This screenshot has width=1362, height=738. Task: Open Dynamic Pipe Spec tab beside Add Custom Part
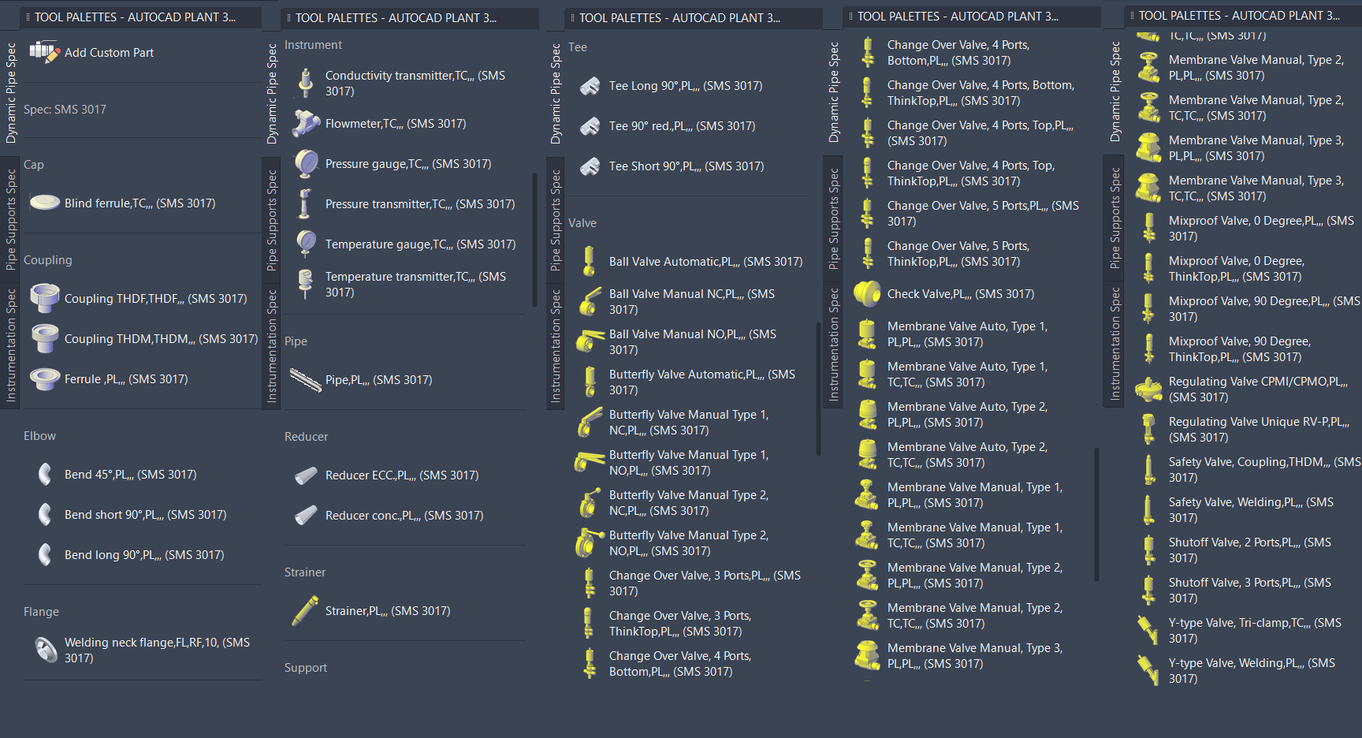coord(11,92)
